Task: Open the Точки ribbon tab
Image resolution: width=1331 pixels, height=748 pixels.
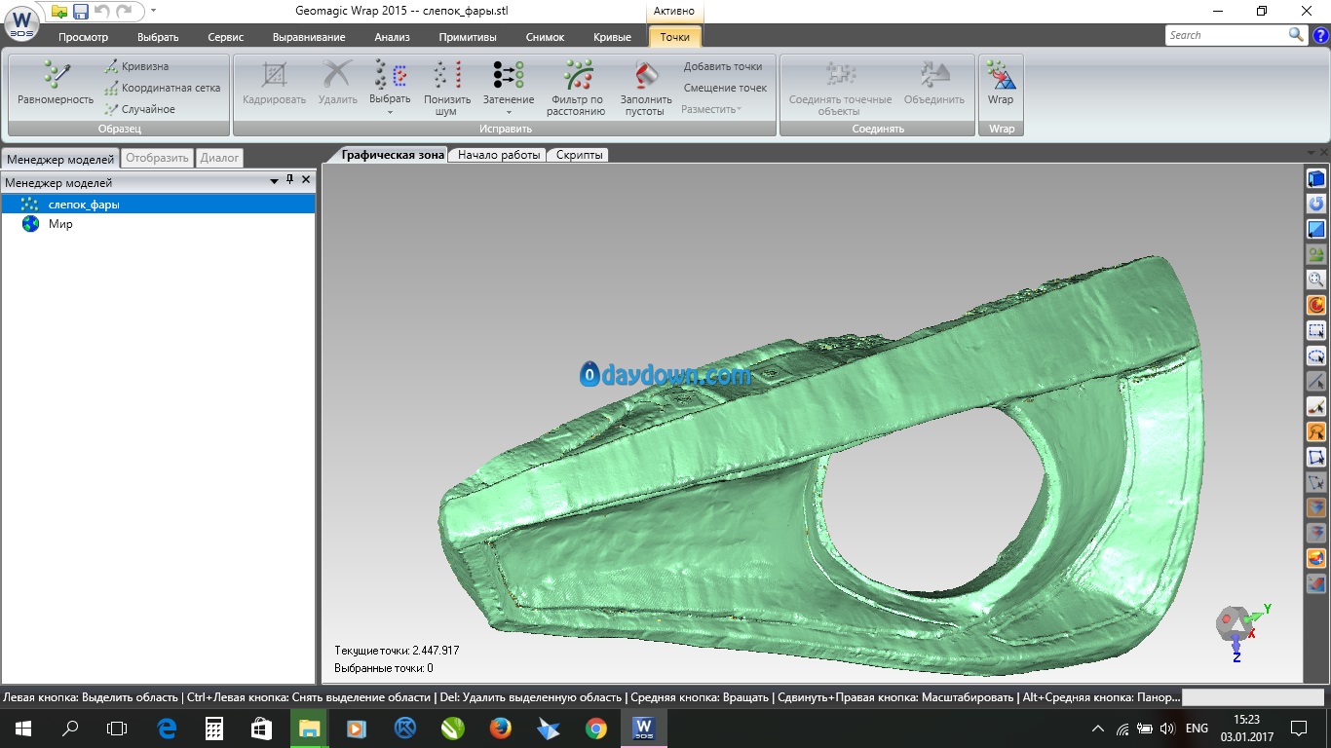Action: pyautogui.click(x=674, y=37)
